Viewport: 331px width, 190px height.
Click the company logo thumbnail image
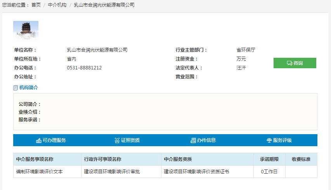click(x=26, y=31)
